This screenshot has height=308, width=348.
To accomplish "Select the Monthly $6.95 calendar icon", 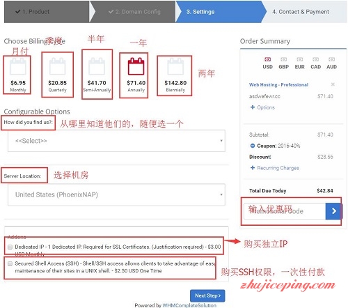I will 18,67.
